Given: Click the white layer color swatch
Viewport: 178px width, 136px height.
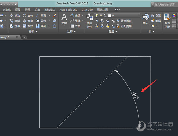Looking at the screenshot, I should pyautogui.click(x=109, y=15).
